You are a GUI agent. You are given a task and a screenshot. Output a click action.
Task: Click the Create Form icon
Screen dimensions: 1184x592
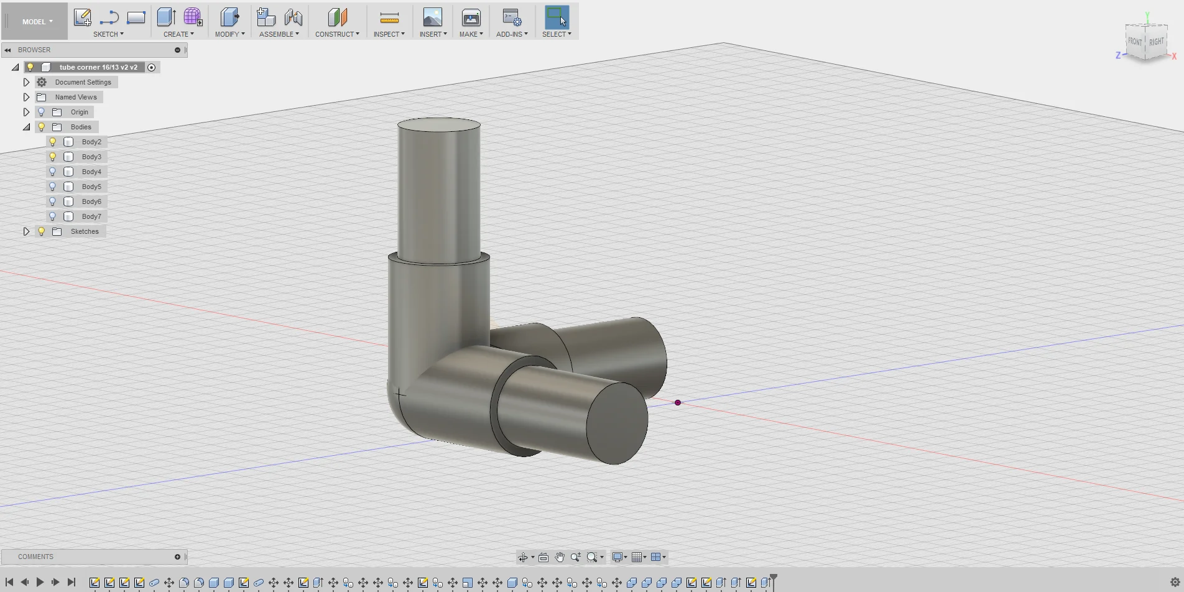[193, 17]
